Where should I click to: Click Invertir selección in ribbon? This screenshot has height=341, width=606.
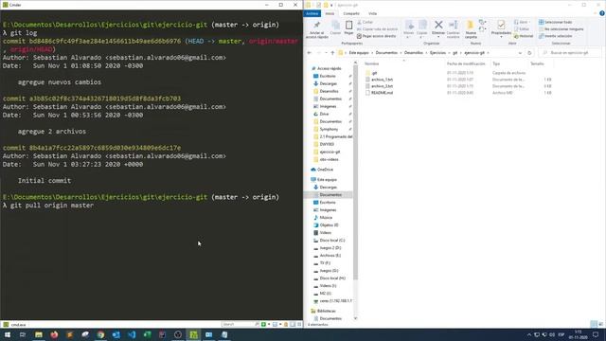pos(556,36)
